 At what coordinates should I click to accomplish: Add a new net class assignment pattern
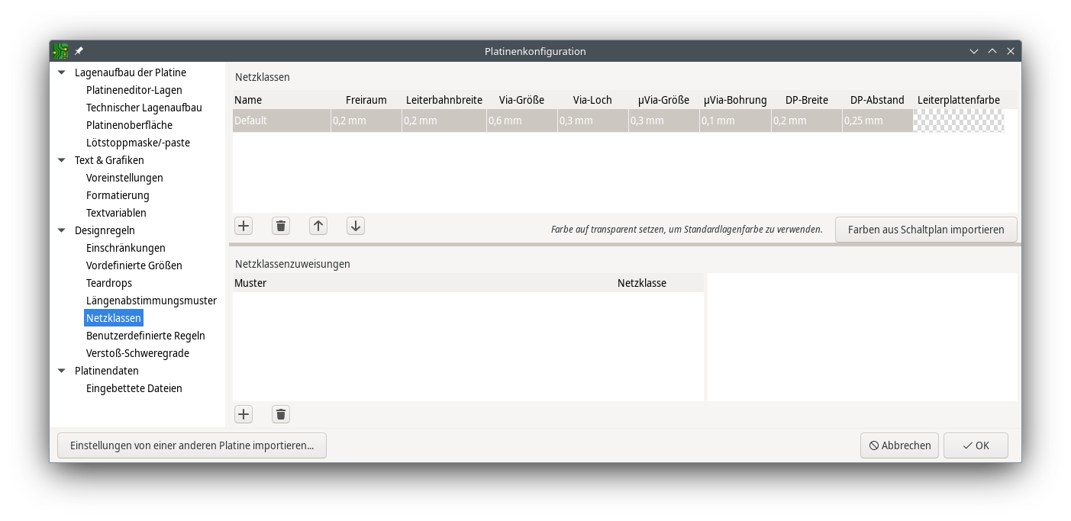coord(244,414)
